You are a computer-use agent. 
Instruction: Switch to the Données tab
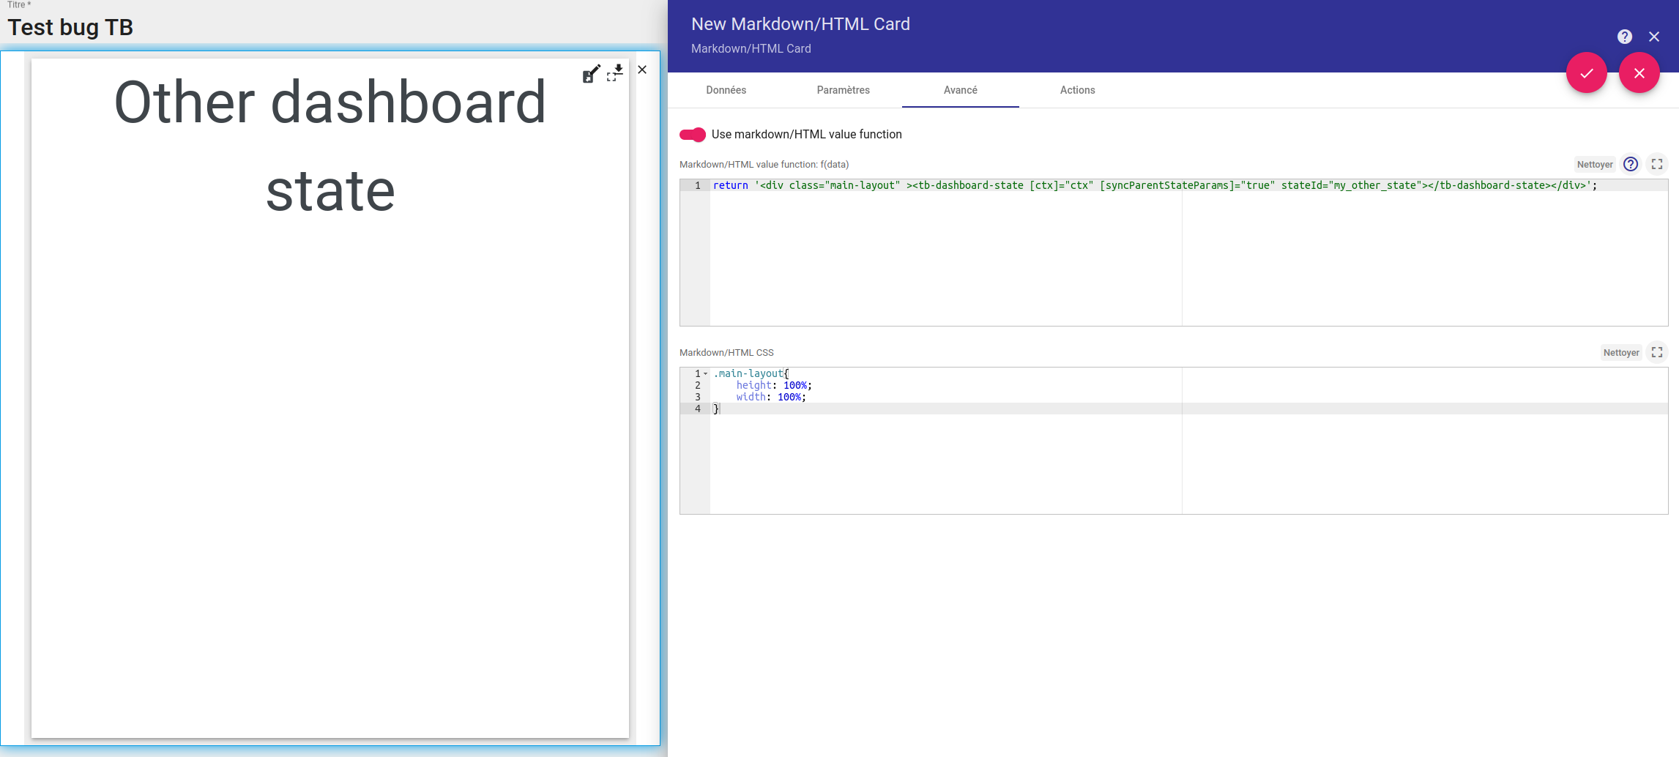[726, 90]
